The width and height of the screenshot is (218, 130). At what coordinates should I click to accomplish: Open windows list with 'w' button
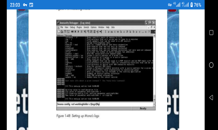pyautogui.click(x=118, y=32)
